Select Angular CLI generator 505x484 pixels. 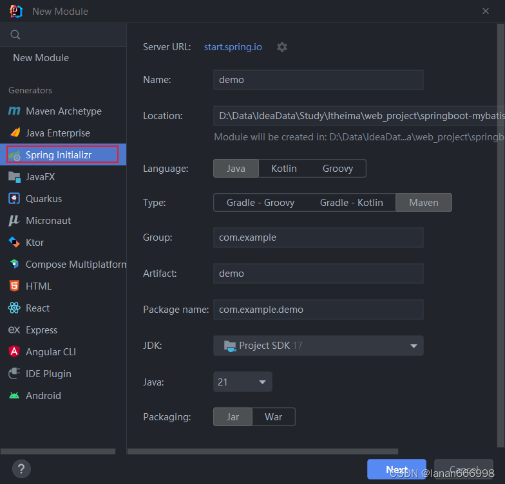coord(63,351)
